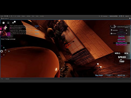Take a screenshot with the camera icon
The image size is (131, 98).
pyautogui.click(x=5, y=50)
